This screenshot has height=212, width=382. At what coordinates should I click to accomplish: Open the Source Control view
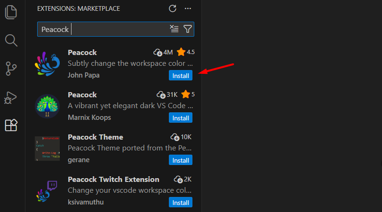11,69
